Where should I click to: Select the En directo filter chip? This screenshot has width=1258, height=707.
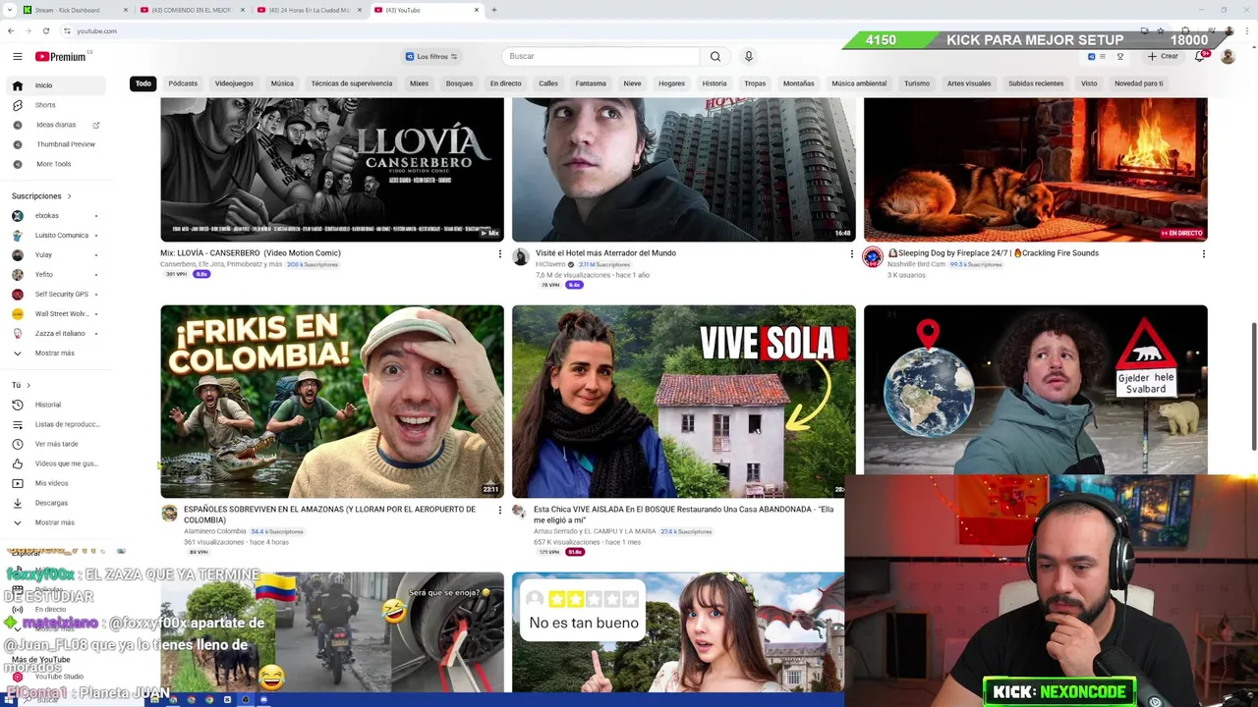coord(505,83)
